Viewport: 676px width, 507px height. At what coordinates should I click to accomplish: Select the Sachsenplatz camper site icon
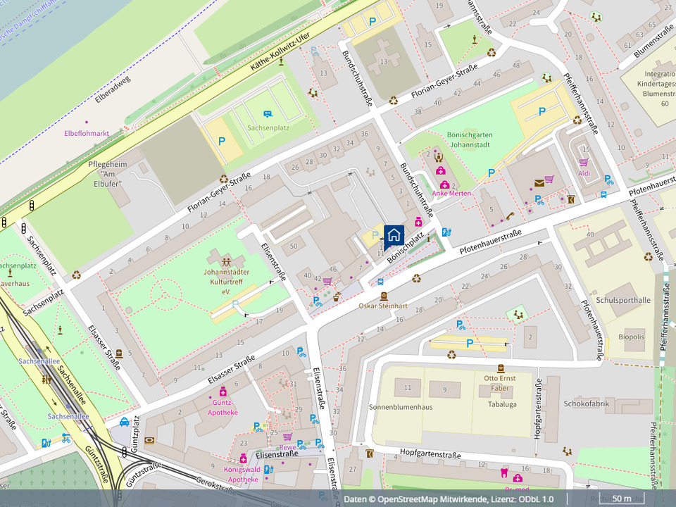point(268,114)
